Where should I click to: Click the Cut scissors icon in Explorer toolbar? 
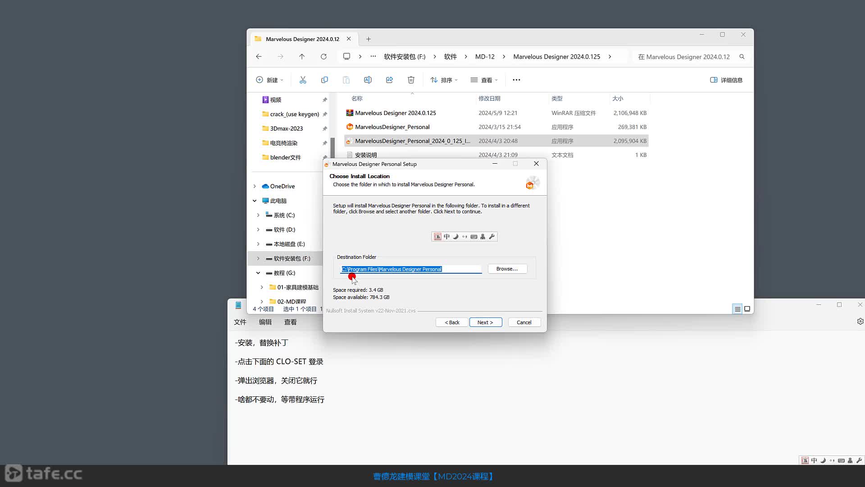303,80
